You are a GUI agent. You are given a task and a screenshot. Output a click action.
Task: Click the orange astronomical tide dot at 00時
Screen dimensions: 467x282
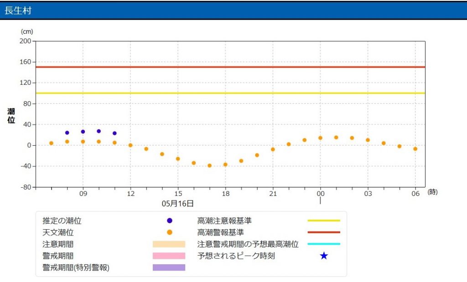[x=320, y=138]
